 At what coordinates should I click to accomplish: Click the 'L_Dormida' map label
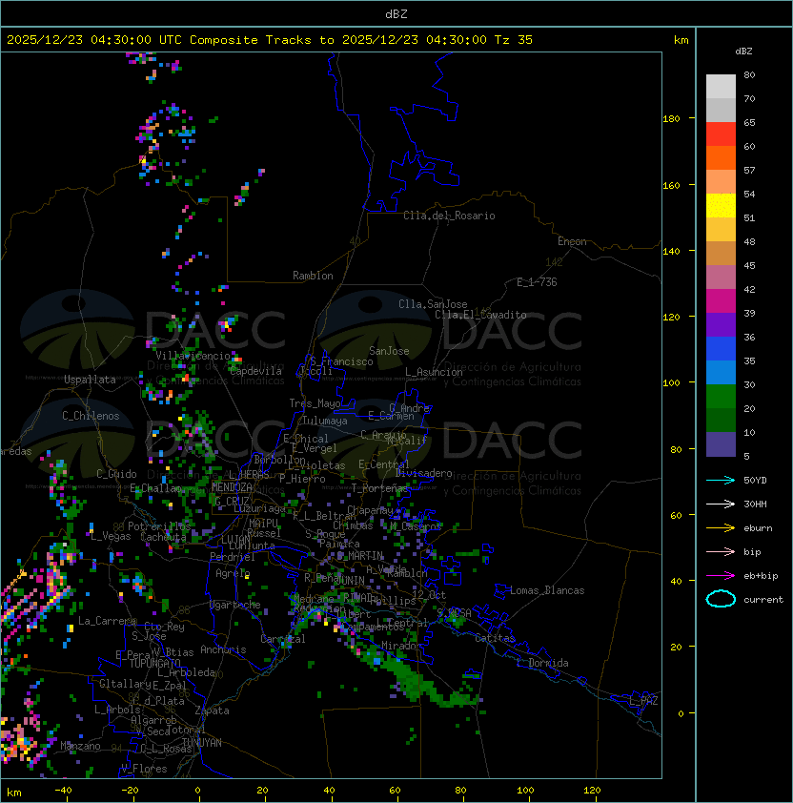(x=542, y=663)
